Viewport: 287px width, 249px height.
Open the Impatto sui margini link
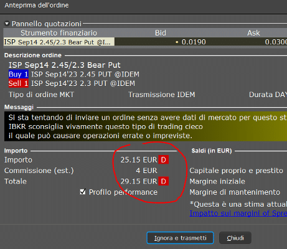coord(238,214)
